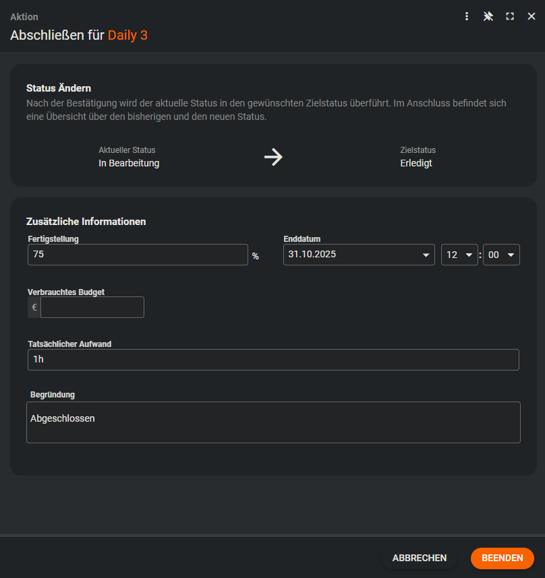545x578 pixels.
Task: Click the Status Ändern heading
Action: click(59, 88)
